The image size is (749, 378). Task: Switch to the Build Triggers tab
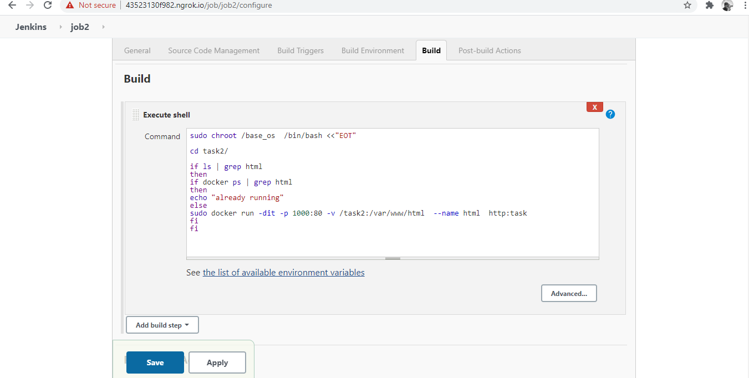(300, 50)
